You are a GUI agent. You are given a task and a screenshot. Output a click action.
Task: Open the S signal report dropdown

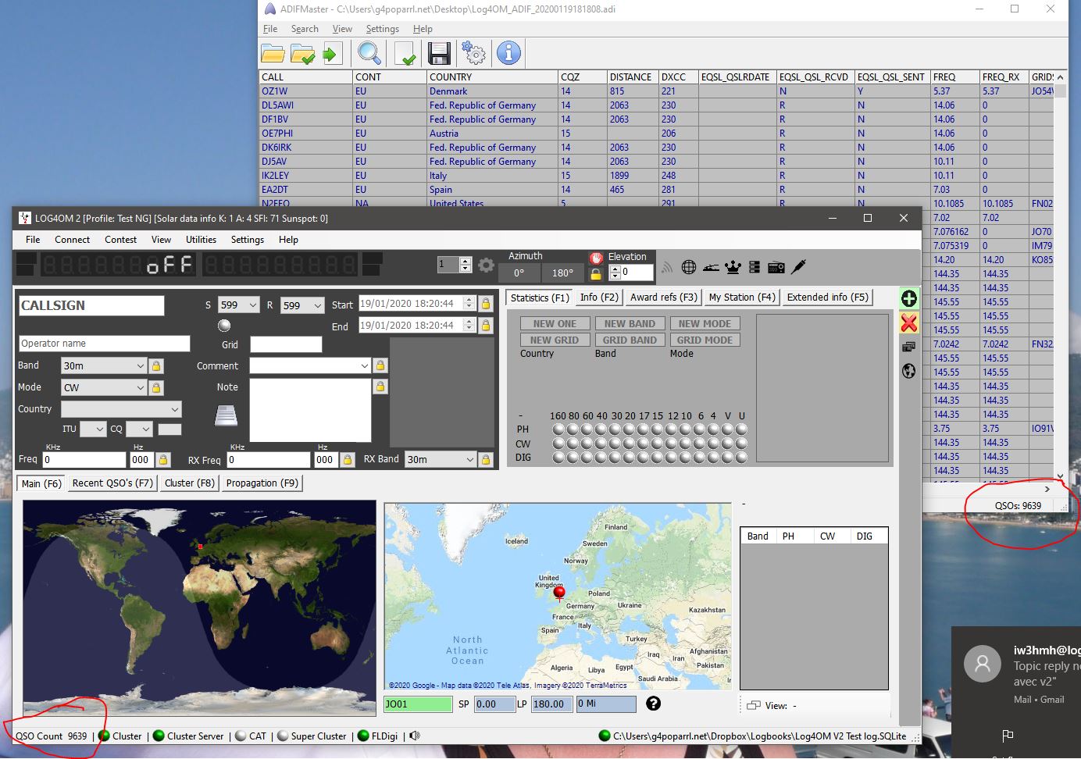pos(238,305)
